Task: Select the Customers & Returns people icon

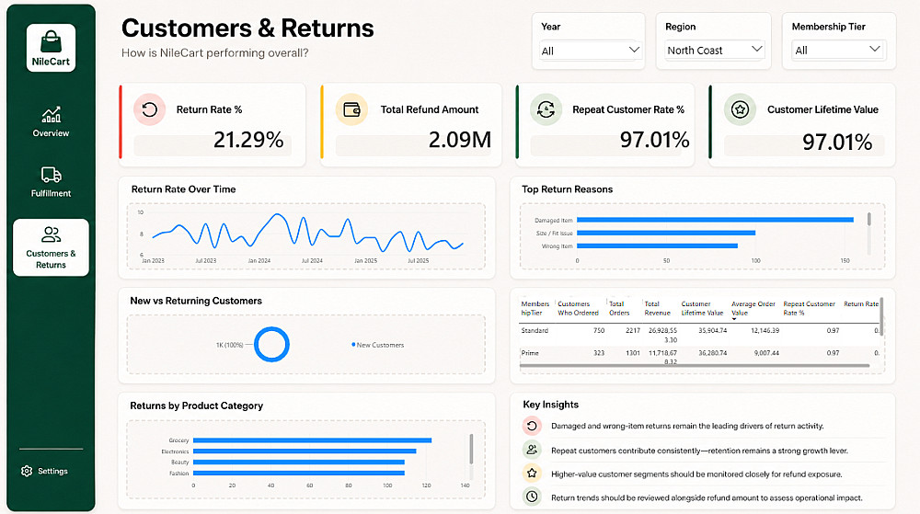Action: click(x=51, y=234)
